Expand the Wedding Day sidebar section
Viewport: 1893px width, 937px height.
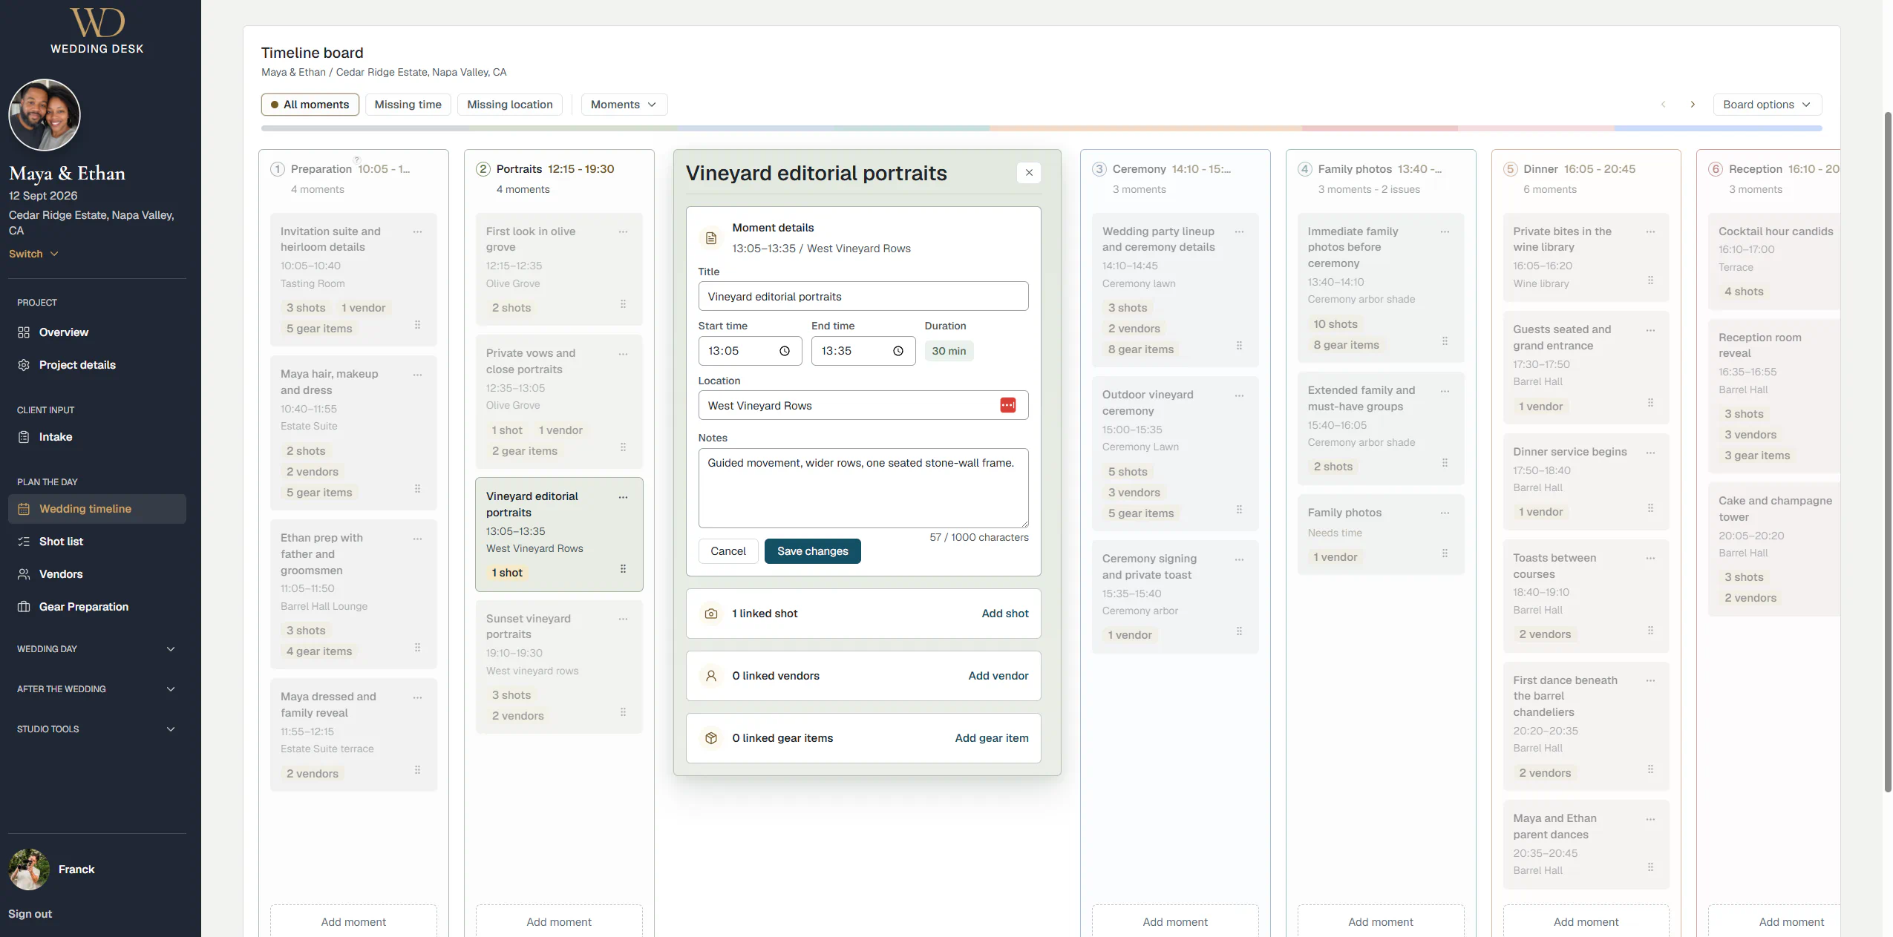click(97, 648)
